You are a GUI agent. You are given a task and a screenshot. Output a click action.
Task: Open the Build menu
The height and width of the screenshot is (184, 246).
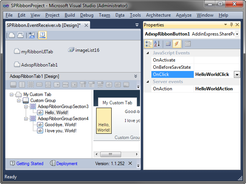coord(70,15)
